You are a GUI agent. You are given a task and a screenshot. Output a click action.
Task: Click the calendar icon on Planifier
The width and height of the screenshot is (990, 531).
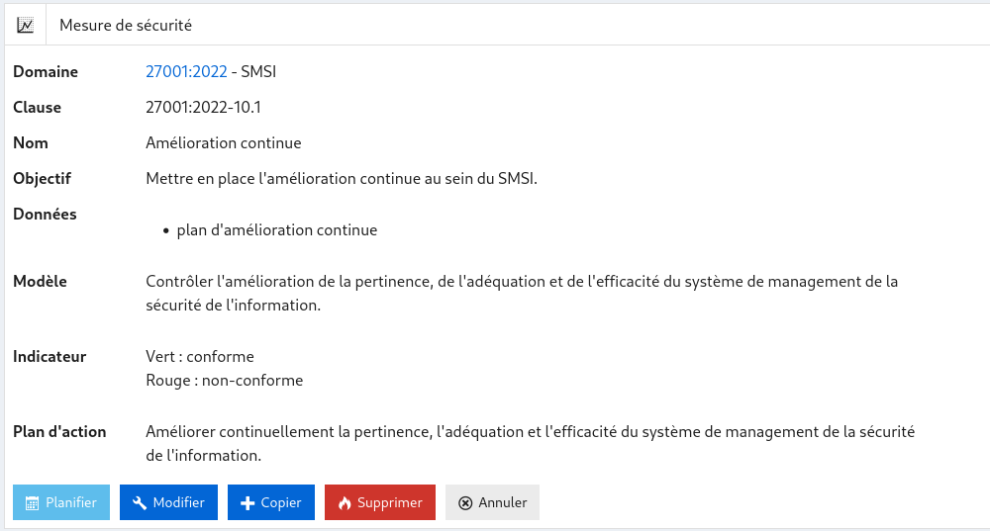point(32,503)
